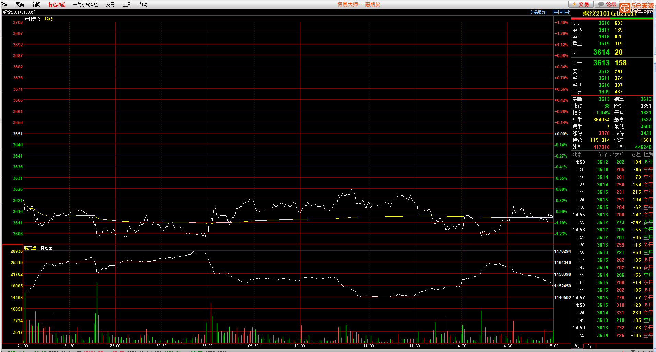
Task: Open the 交易 menu in menu bar
Action: pyautogui.click(x=110, y=4)
